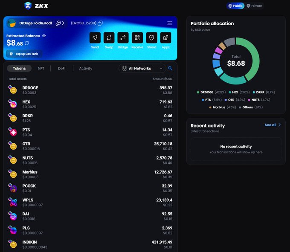Click the INDIKIN amount 431,915.49

[x=162, y=242]
